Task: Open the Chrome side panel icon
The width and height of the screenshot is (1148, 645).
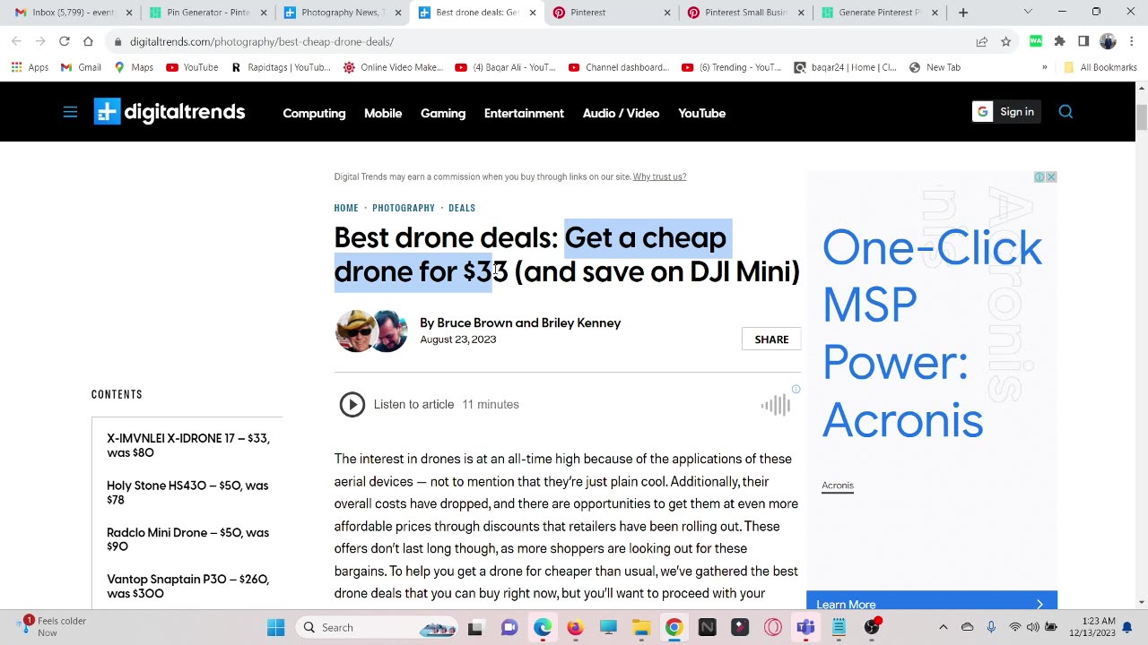Action: coord(1083,41)
